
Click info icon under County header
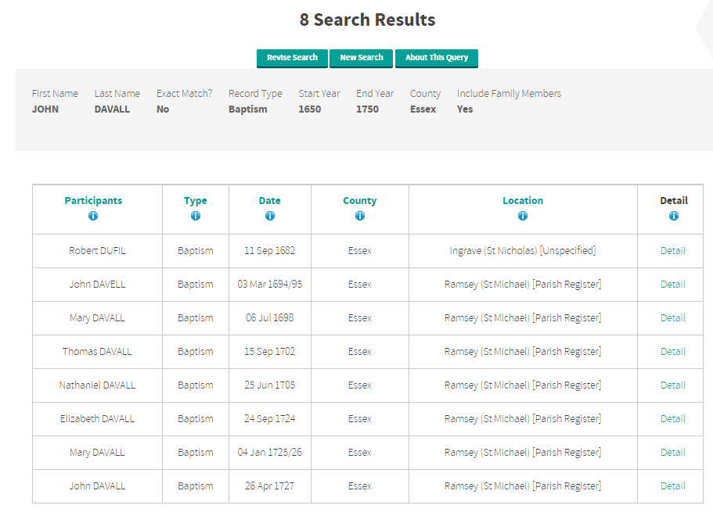tap(360, 216)
